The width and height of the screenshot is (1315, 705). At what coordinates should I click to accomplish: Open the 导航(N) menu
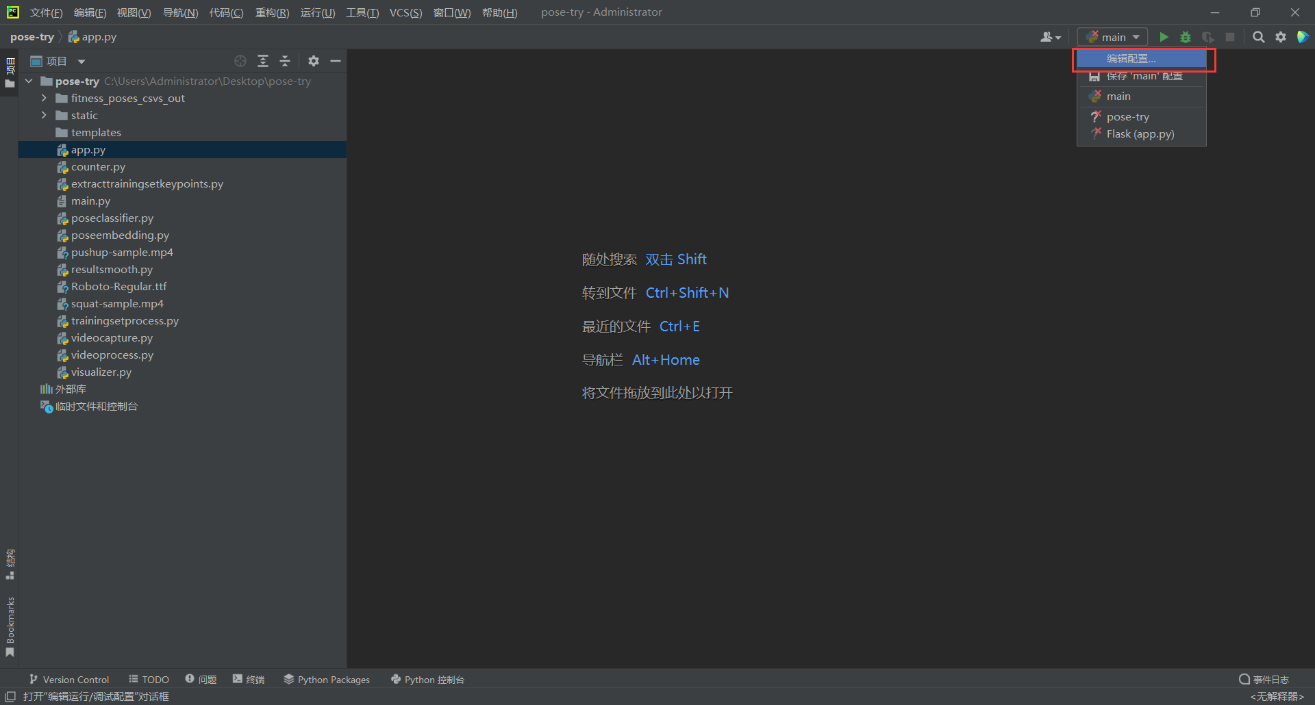click(180, 12)
